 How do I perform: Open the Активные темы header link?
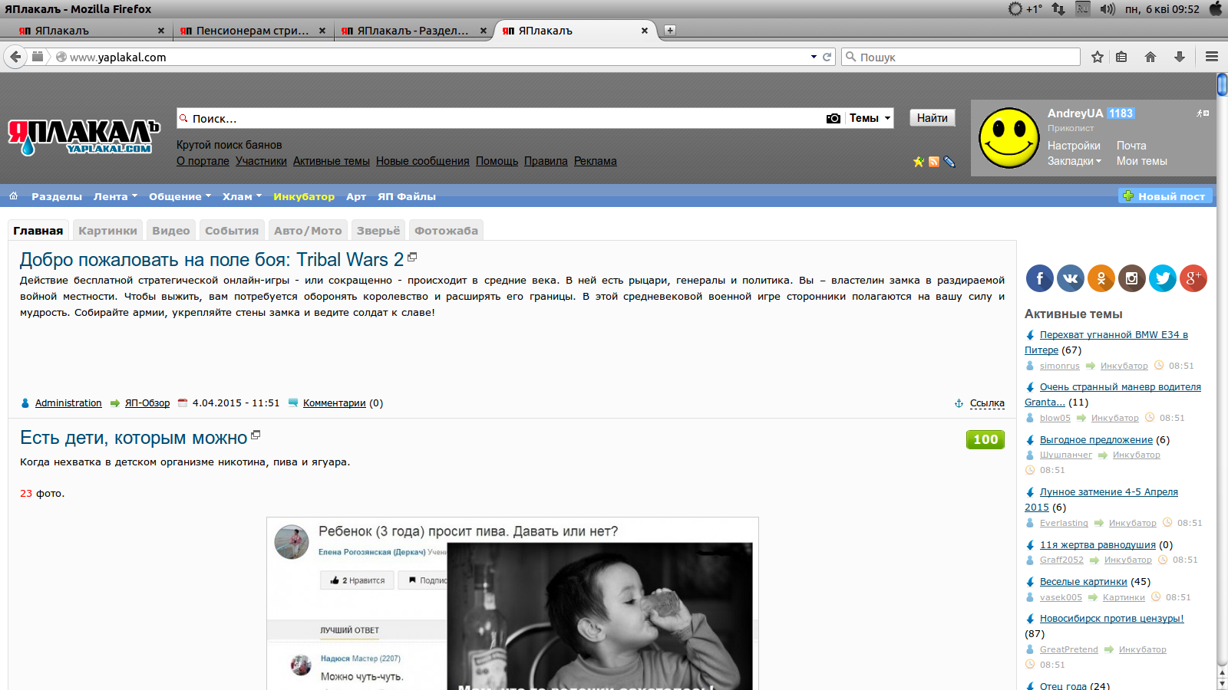point(332,161)
